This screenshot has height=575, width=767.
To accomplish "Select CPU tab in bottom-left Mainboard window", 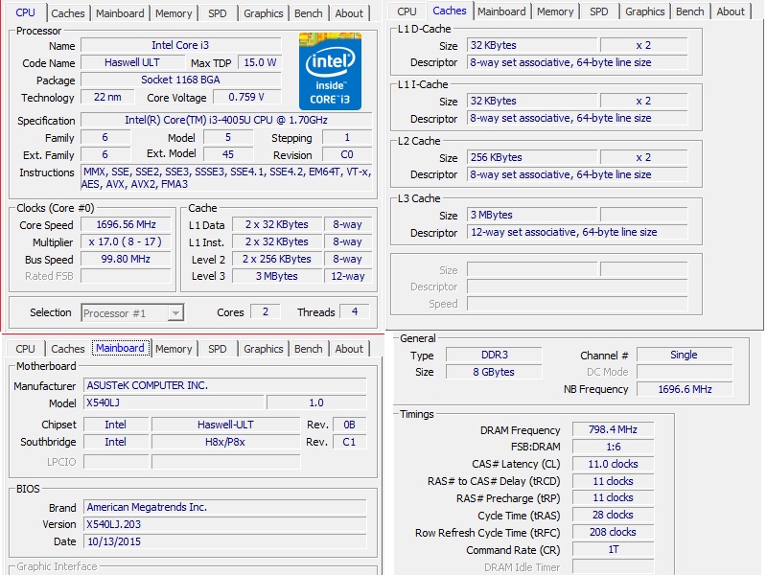I will pyautogui.click(x=25, y=349).
